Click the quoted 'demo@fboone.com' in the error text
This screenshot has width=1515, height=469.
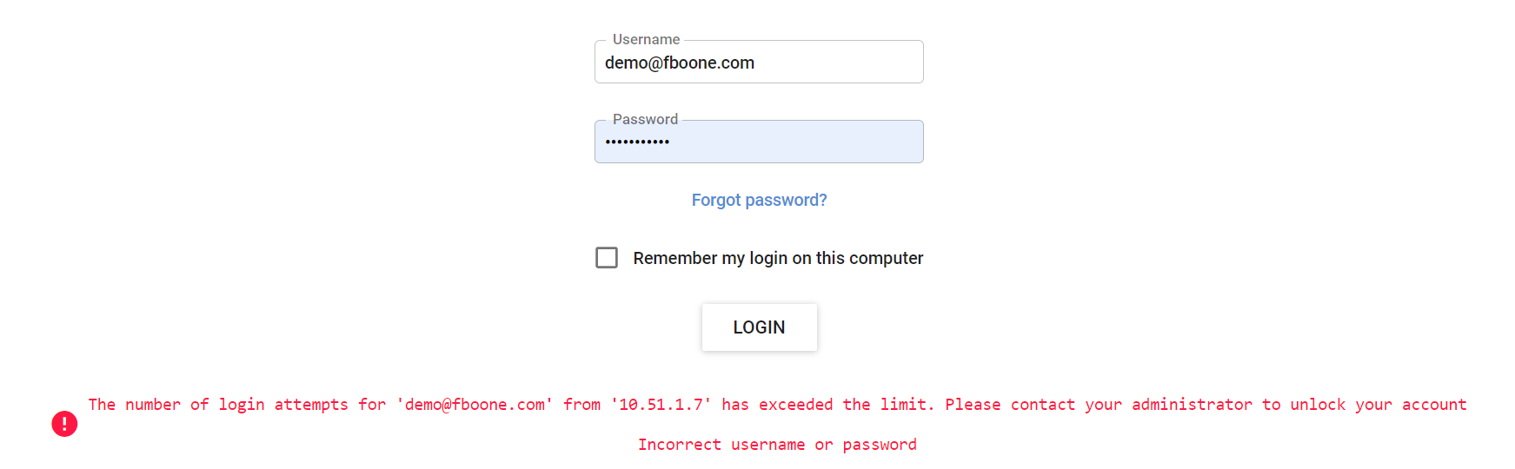[x=475, y=405]
